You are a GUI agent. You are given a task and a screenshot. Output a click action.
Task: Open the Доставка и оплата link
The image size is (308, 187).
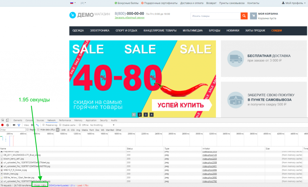[x=192, y=3]
